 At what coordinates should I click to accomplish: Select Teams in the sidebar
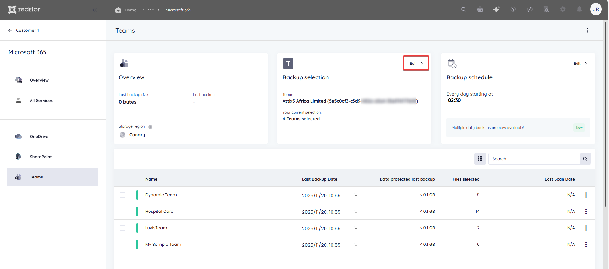click(52, 177)
